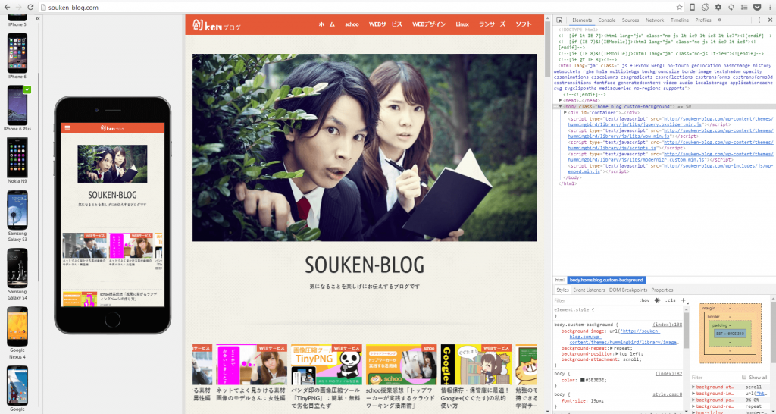
Task: Toggle the .cls class editor button
Action: click(x=670, y=300)
